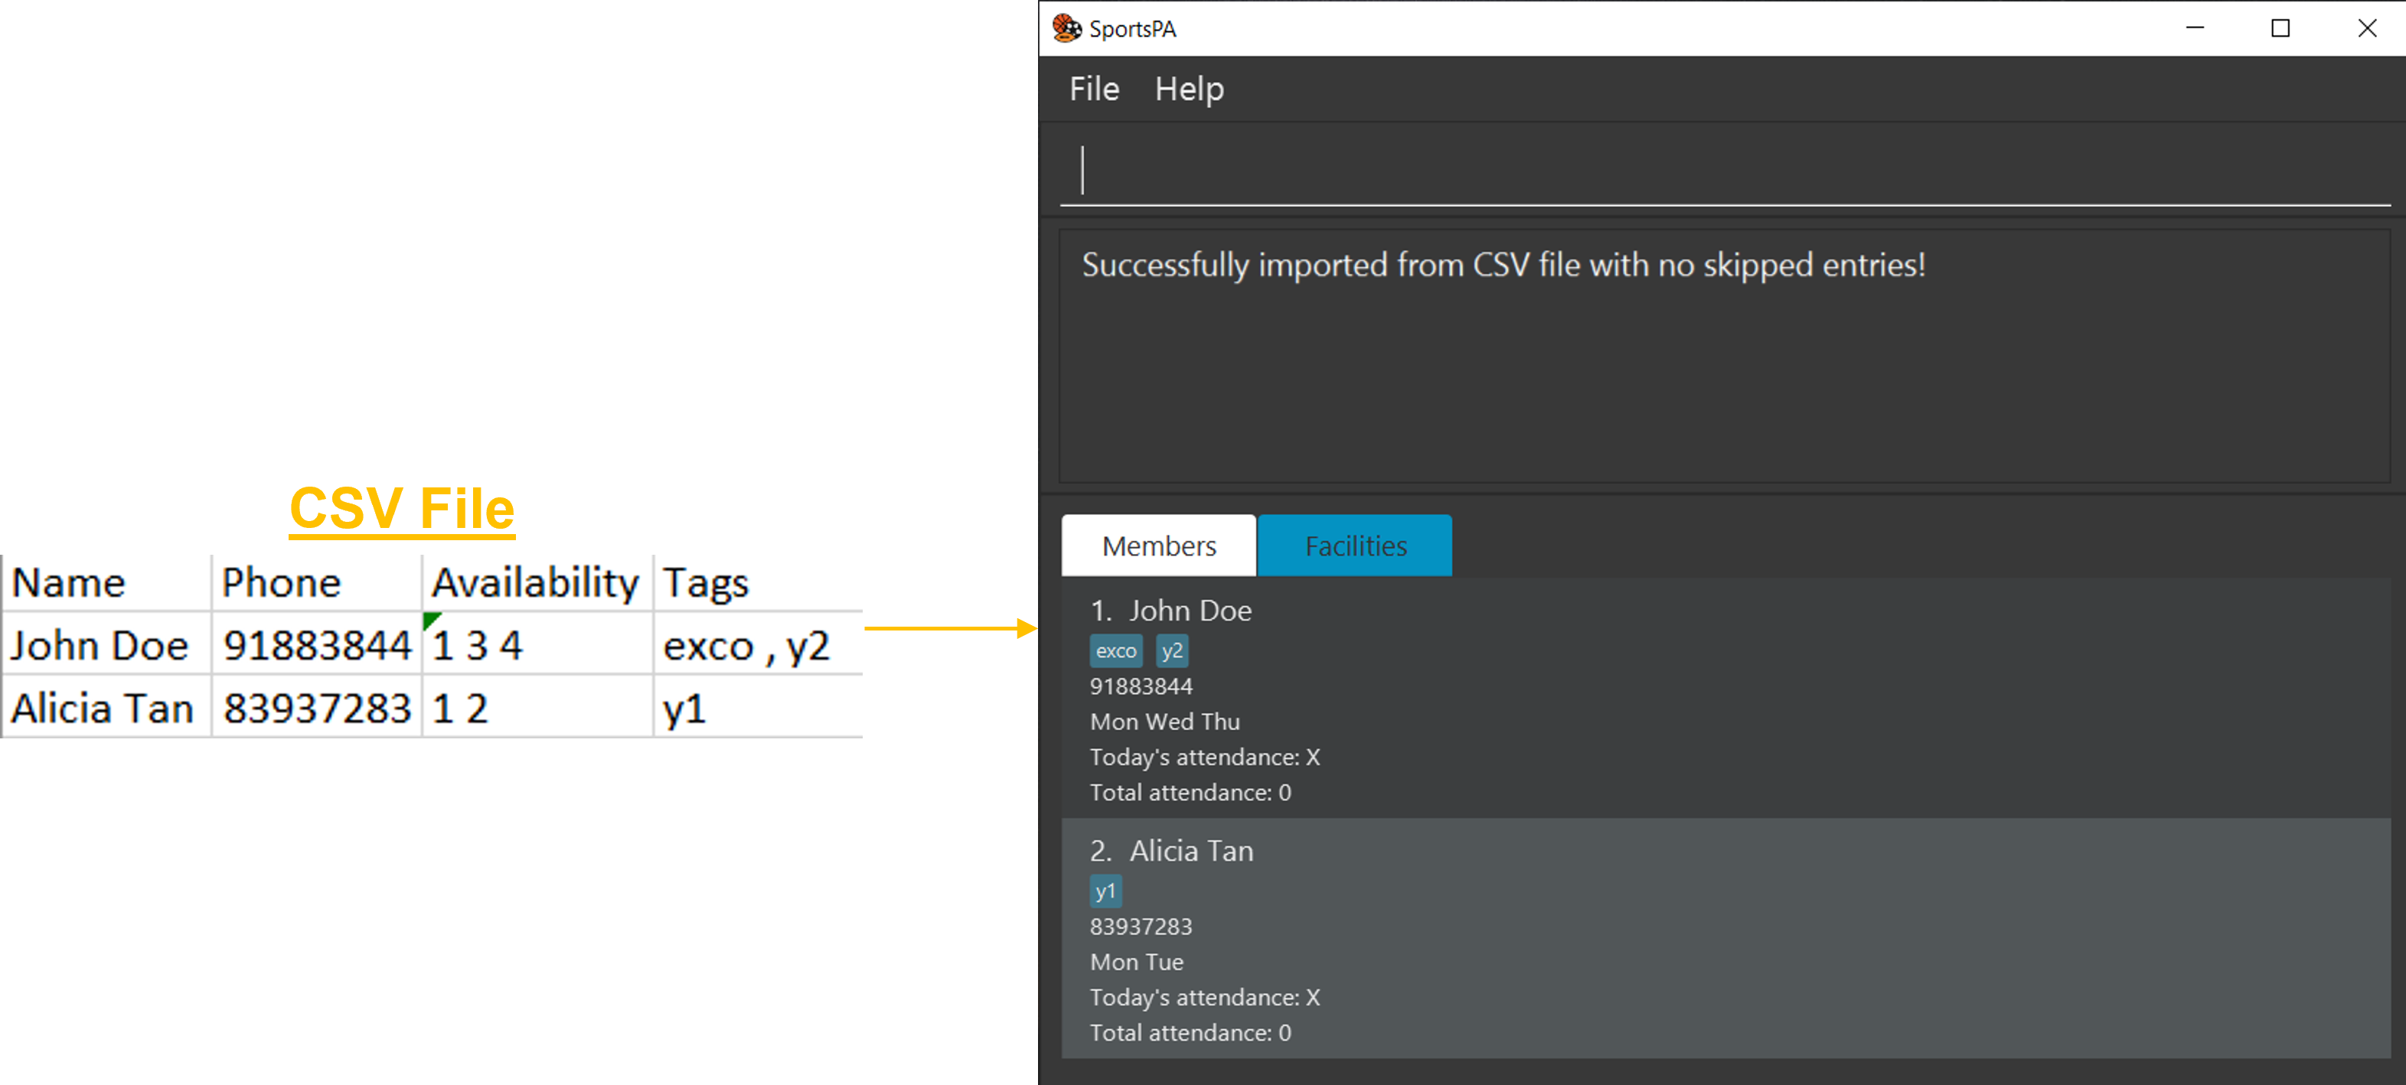
Task: Click phone number 83937283 in member list
Action: (1141, 927)
